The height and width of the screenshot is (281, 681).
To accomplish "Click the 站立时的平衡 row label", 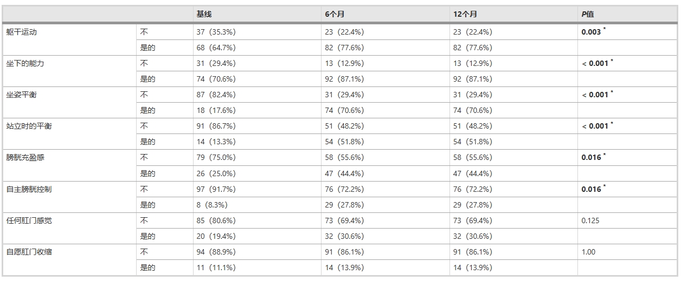I will [29, 126].
